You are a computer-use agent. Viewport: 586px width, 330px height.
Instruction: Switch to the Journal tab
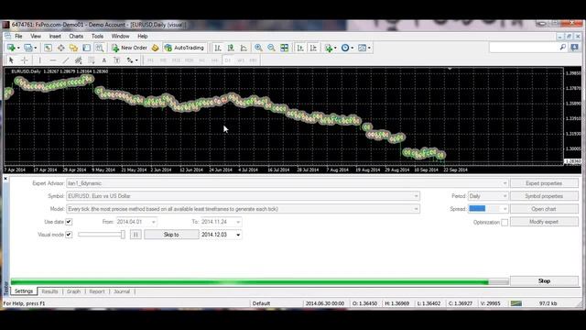click(x=122, y=291)
